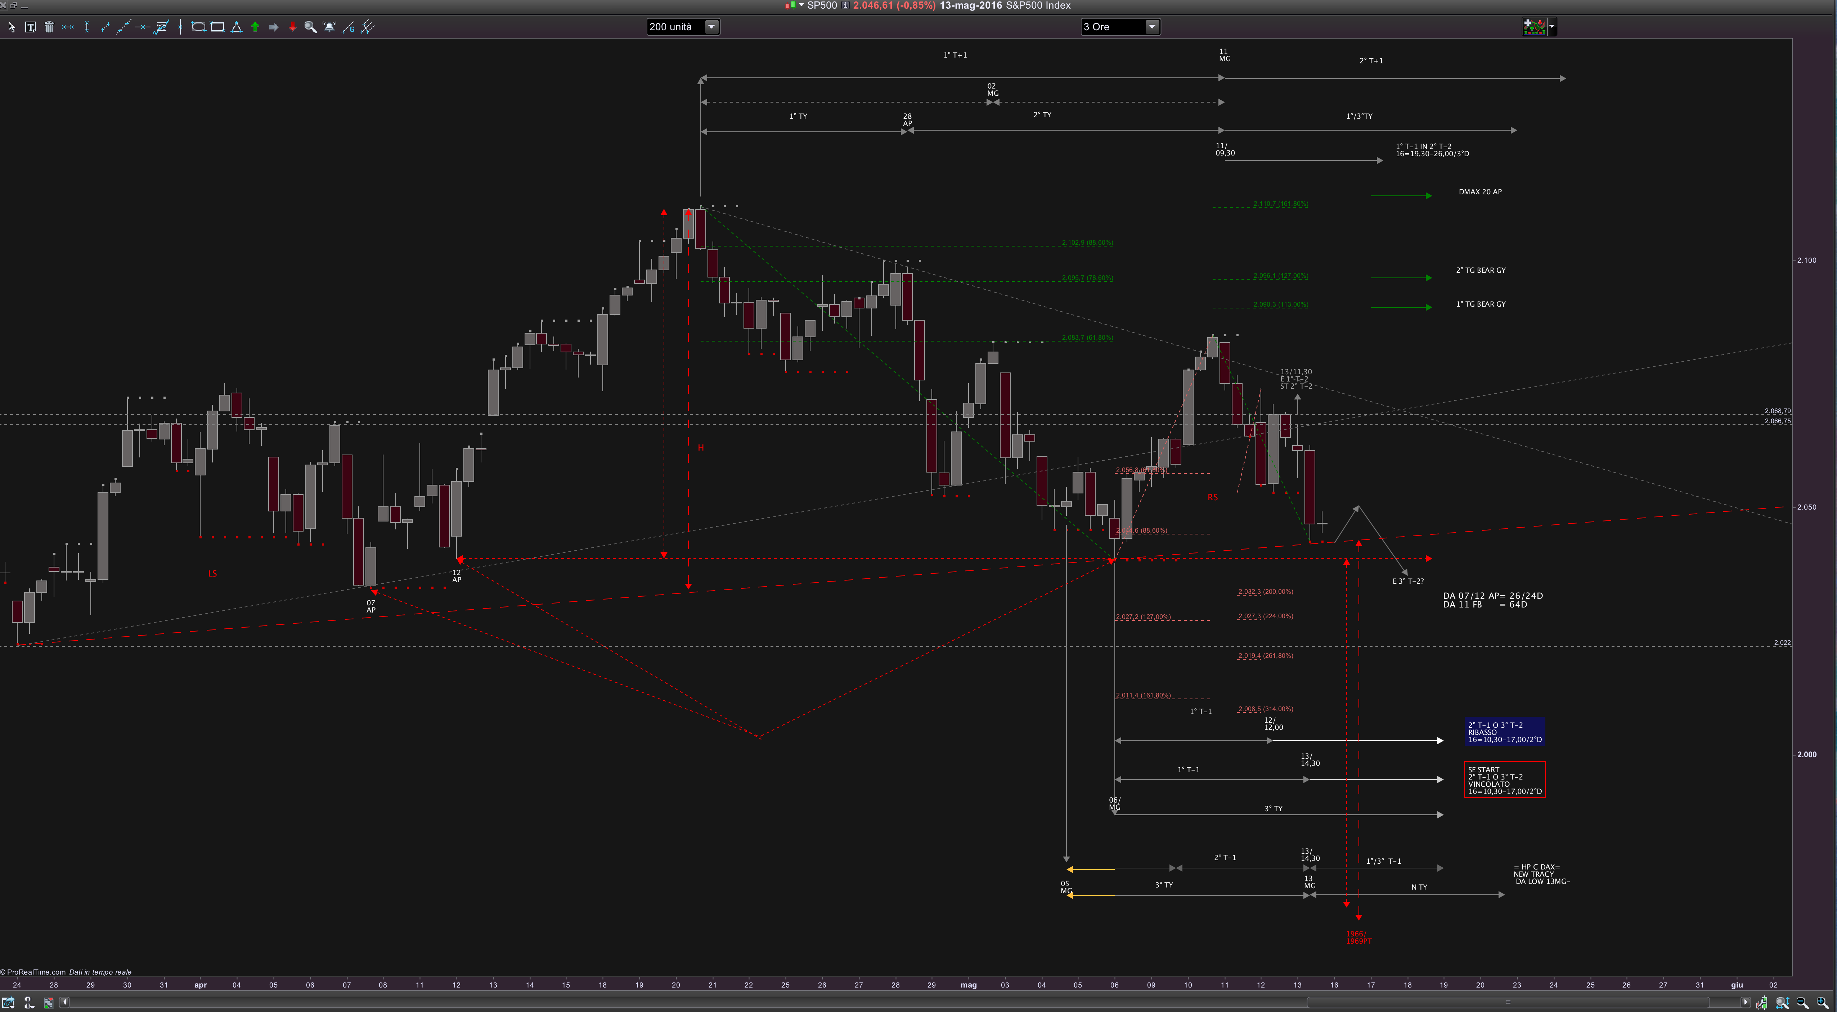
Task: Click the DA 07/12 AP= 26/24D text
Action: (1492, 596)
